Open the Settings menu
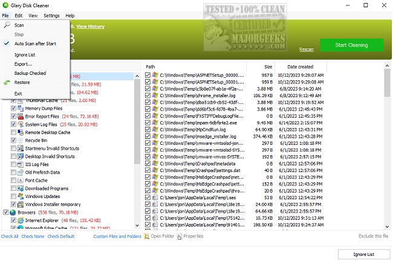This screenshot has height=262, width=393. (x=51, y=16)
